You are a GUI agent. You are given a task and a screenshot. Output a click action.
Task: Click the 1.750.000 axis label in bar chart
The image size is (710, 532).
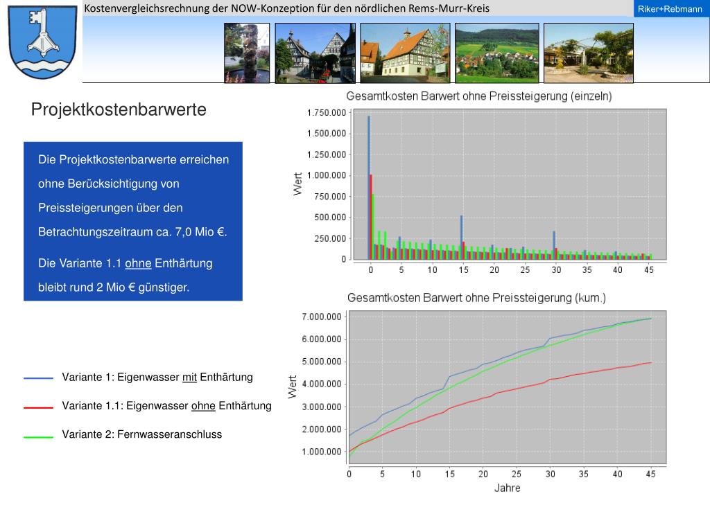tap(327, 113)
